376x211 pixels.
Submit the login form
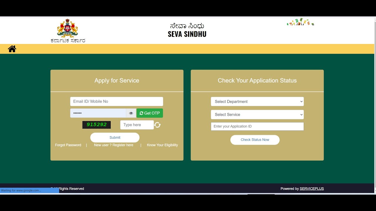pos(115,137)
